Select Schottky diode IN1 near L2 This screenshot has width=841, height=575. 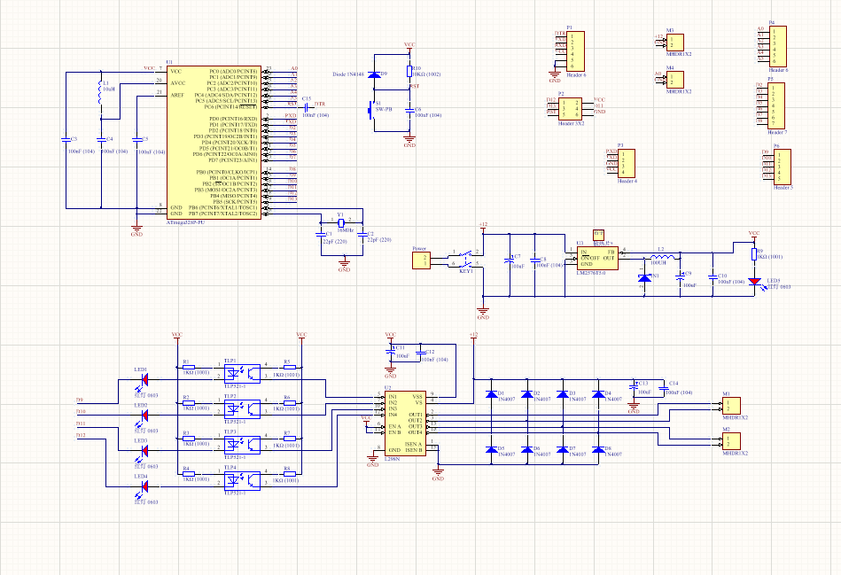(644, 278)
